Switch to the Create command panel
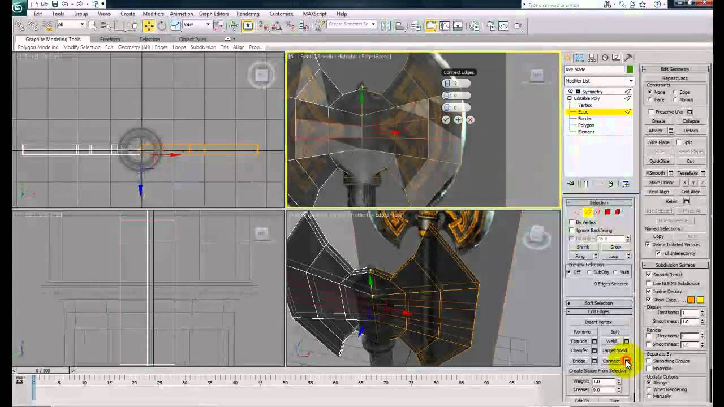724x407 pixels. pos(568,58)
